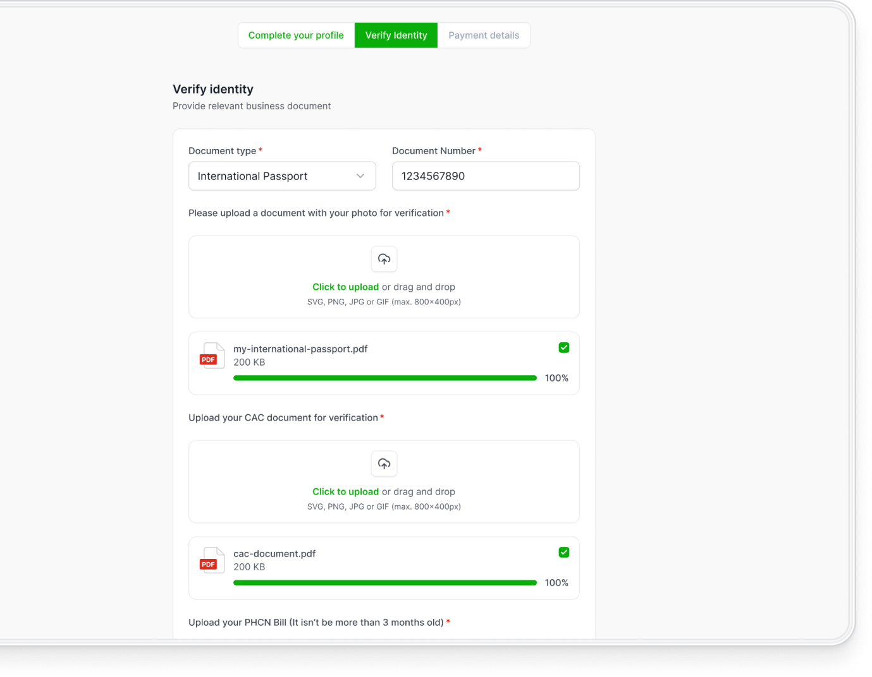
Task: Toggle the green checkbox on cac-document.pdf
Action: click(564, 552)
